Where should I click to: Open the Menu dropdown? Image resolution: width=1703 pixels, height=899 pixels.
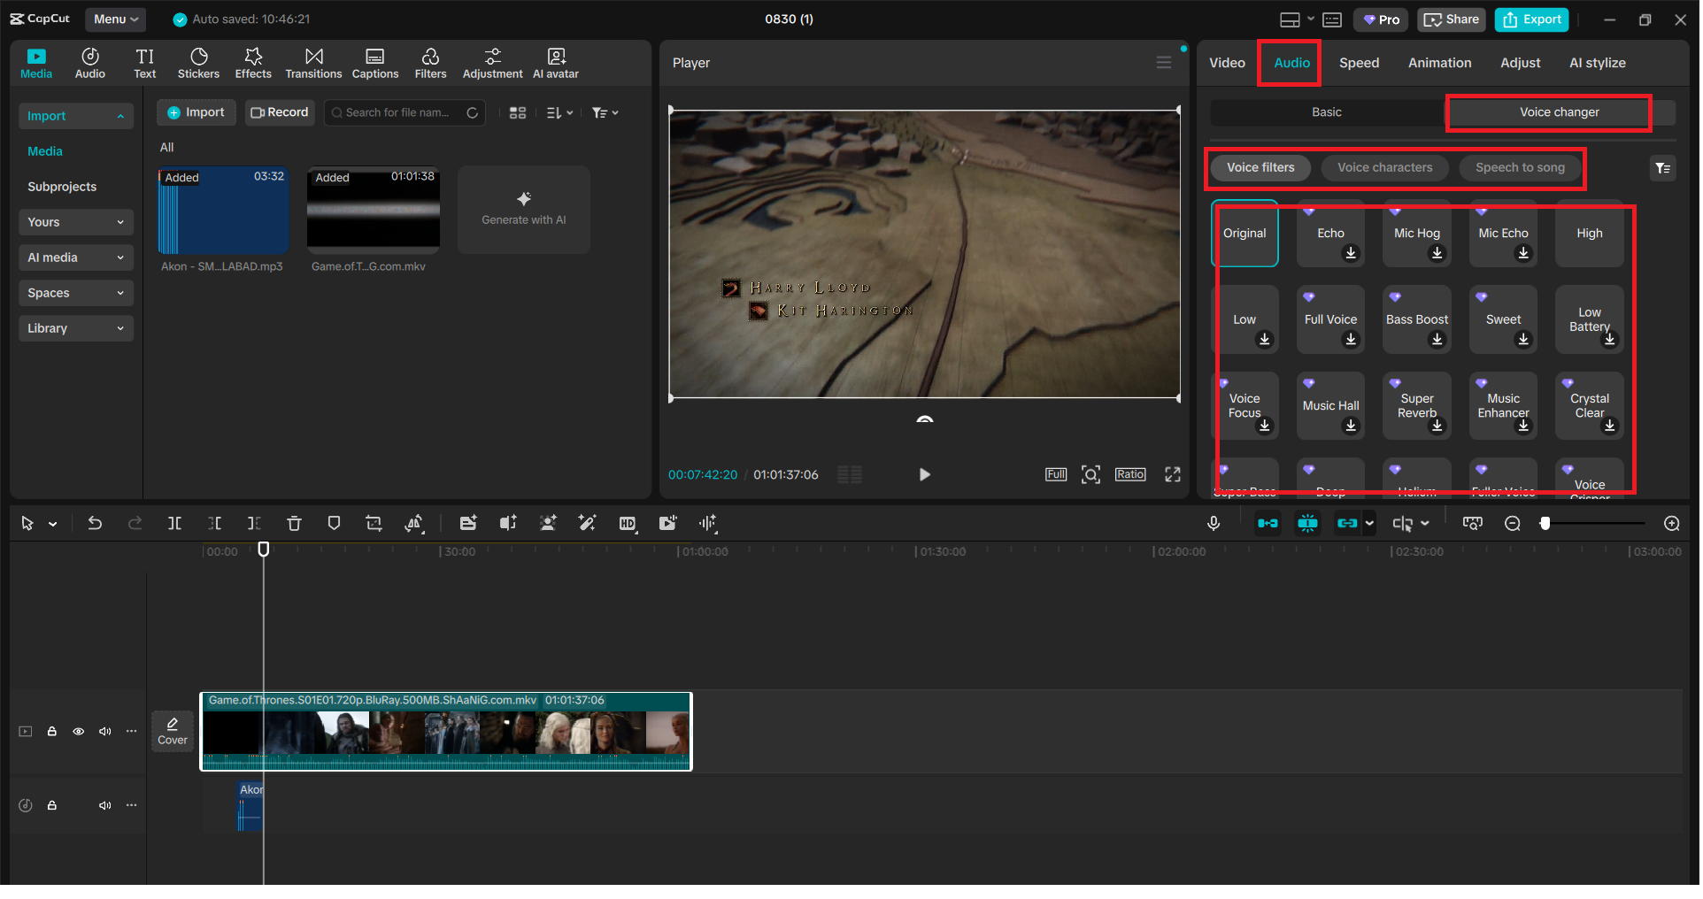coord(116,19)
